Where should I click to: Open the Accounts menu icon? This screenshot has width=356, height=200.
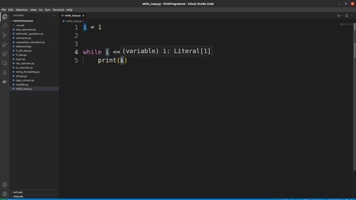[x=4, y=185]
